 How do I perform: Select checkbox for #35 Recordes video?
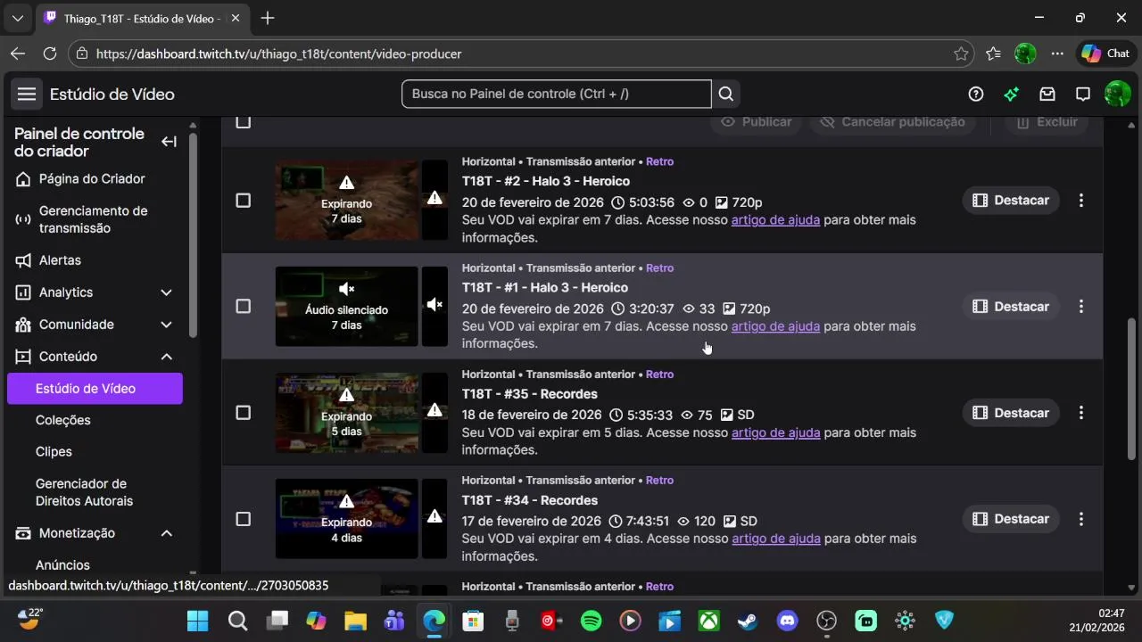point(243,413)
